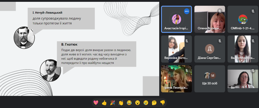Click the text доля супроводжувала людину
The width and height of the screenshot is (259, 108).
click(57, 18)
